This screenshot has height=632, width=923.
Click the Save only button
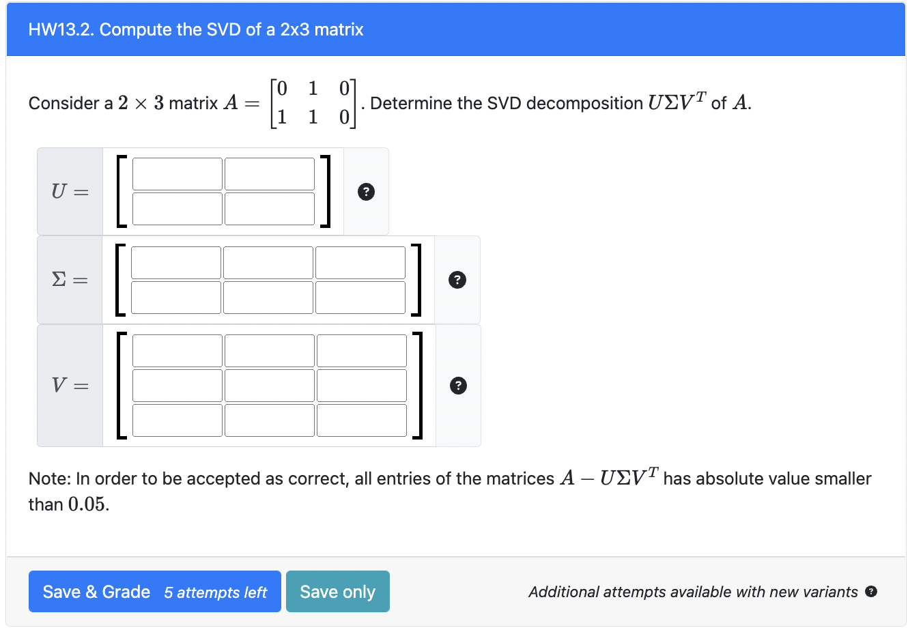coord(337,591)
